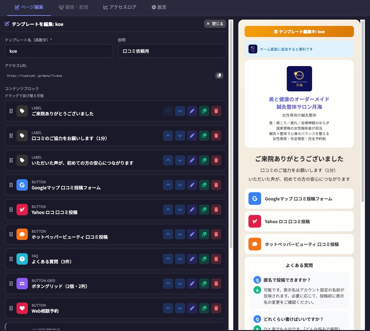Screen dimensions: 370x331
Task: Move the よくある質問 FAQ block down
Action: click(x=180, y=259)
